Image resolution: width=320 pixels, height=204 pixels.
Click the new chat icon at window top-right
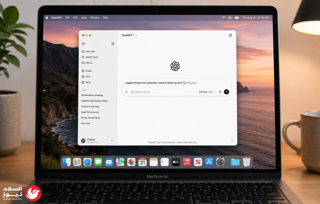pyautogui.click(x=230, y=35)
